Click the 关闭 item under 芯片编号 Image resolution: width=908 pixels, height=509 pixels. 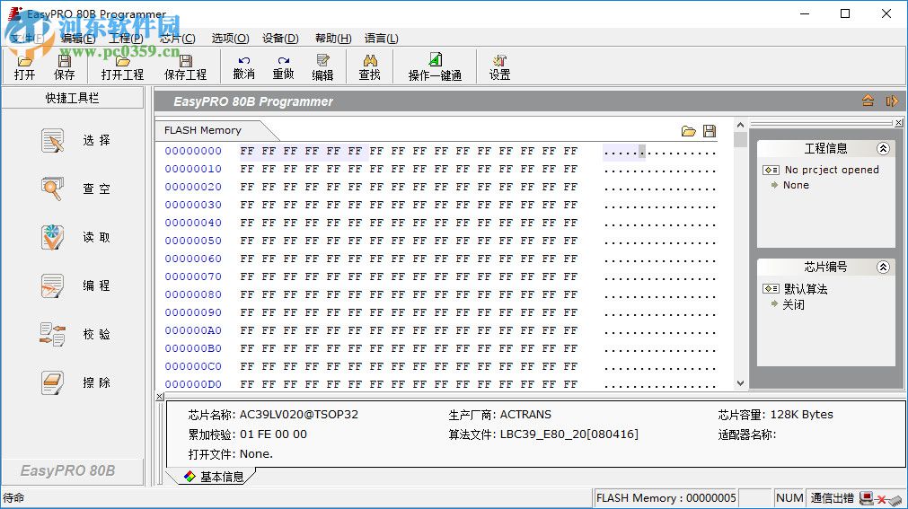[x=793, y=304]
